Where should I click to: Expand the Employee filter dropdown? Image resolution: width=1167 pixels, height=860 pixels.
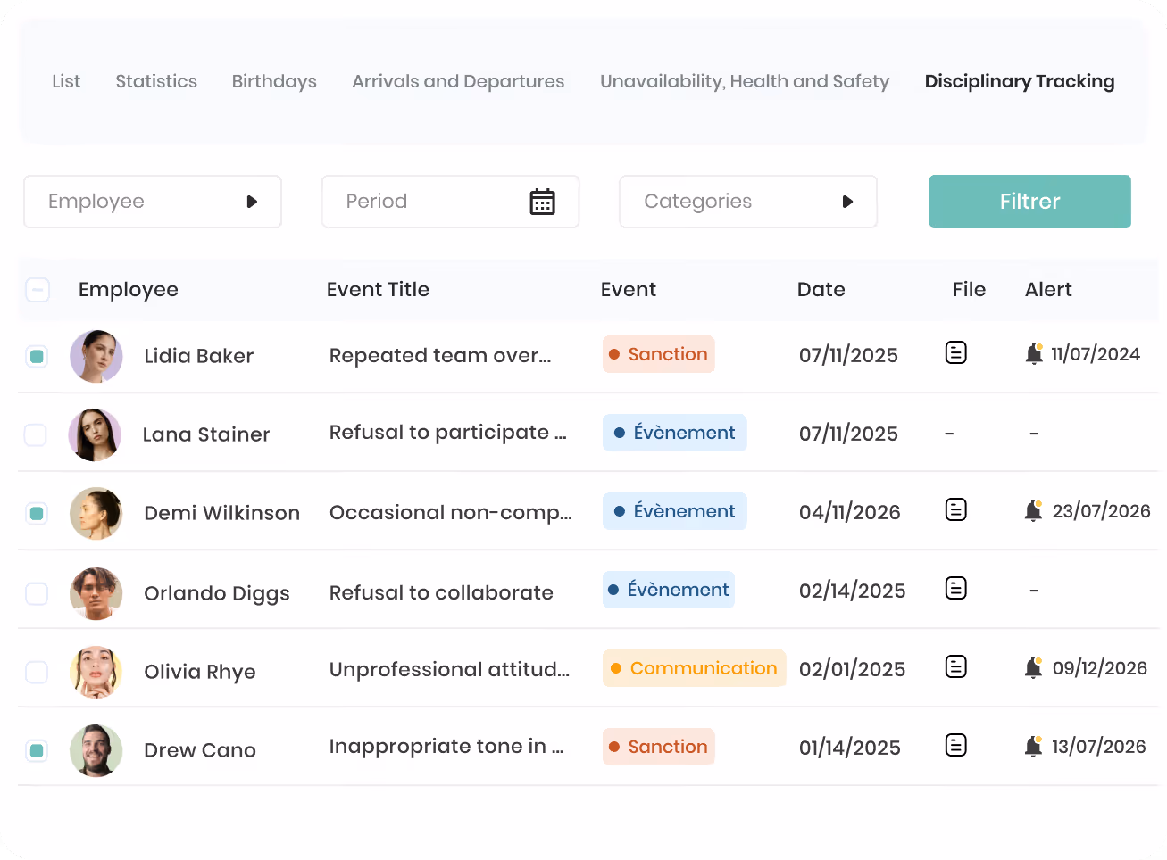tap(153, 202)
